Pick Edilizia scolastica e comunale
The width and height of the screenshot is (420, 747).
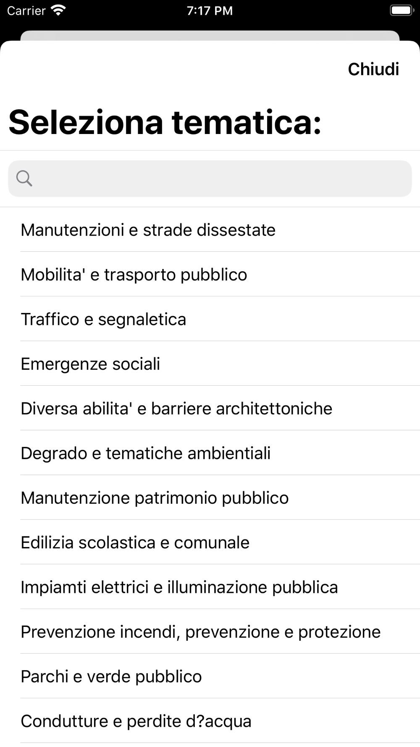tap(210, 542)
